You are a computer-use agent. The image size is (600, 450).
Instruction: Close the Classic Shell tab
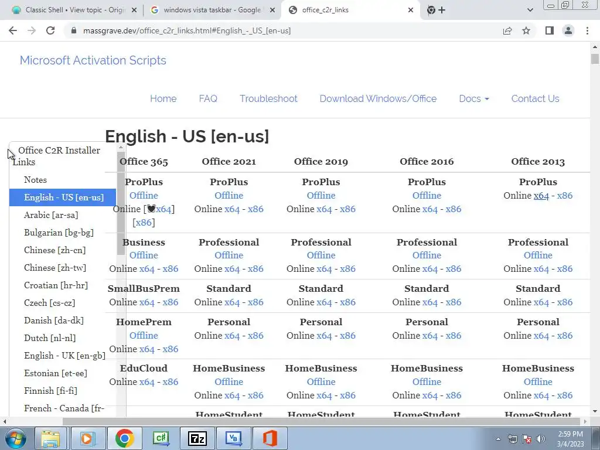(x=134, y=10)
